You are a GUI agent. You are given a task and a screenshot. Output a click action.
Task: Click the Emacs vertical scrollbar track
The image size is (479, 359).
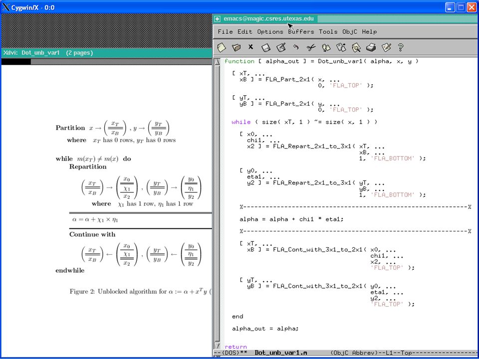217,203
